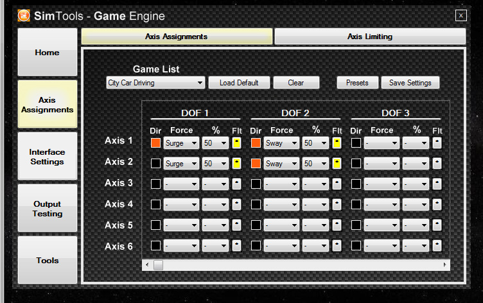Viewport: 483px width, 303px height.
Task: Open Axis 2 DOF 1 filter button
Action: point(236,164)
